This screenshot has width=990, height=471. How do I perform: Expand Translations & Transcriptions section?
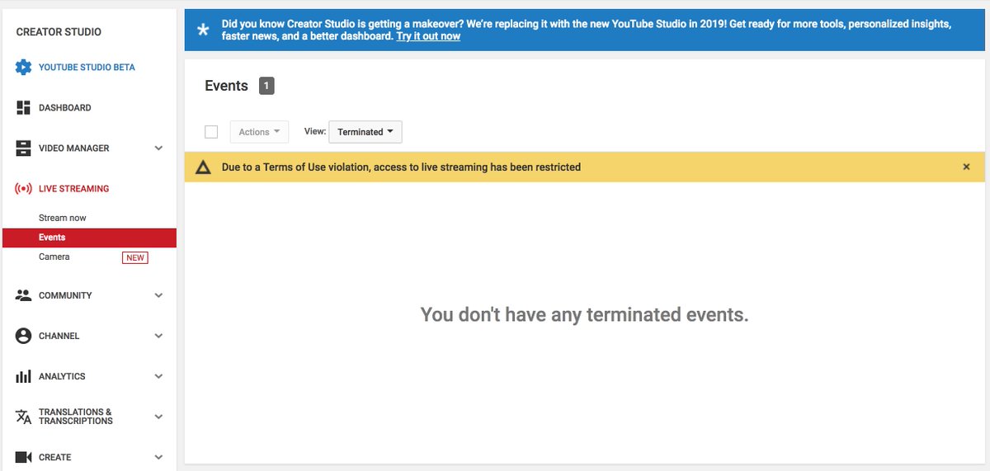click(159, 417)
